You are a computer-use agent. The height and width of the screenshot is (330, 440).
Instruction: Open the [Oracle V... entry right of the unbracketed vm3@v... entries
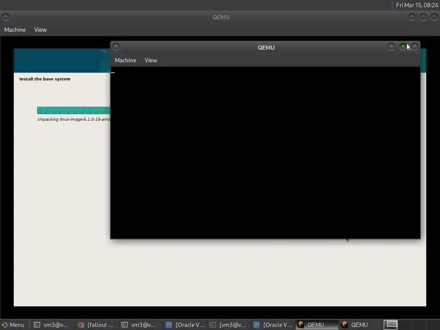click(185, 325)
